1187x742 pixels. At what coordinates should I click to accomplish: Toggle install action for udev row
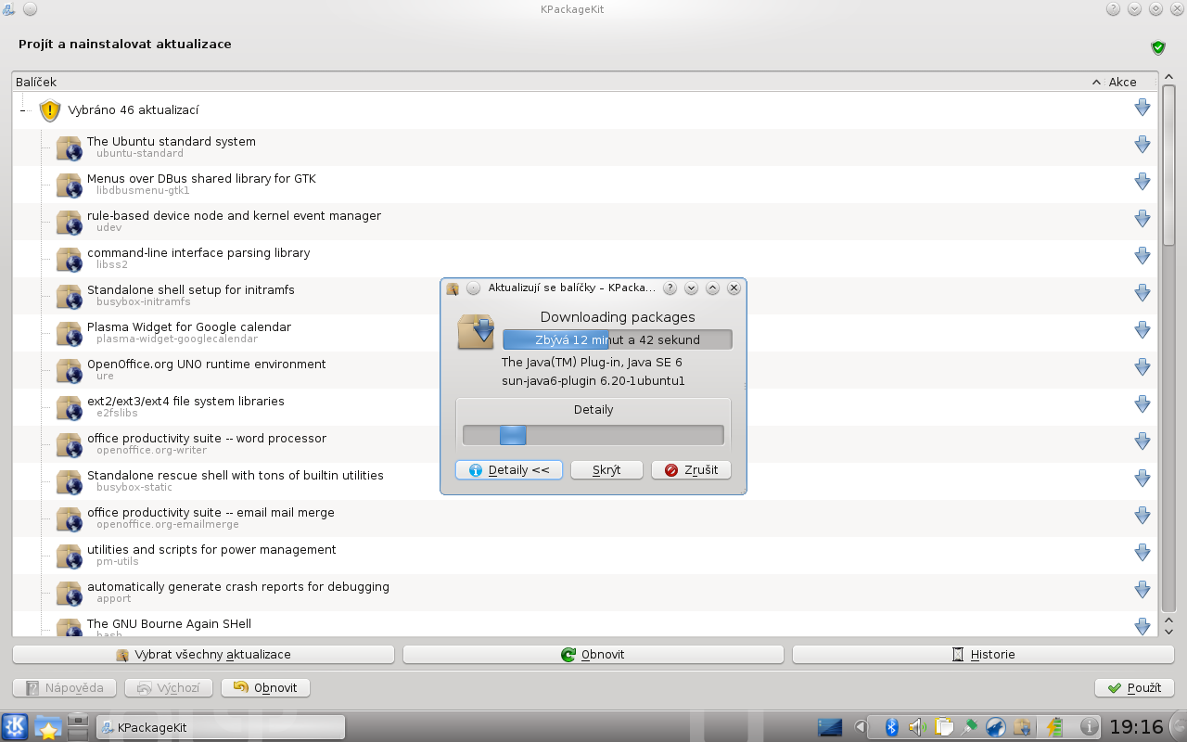(1142, 219)
